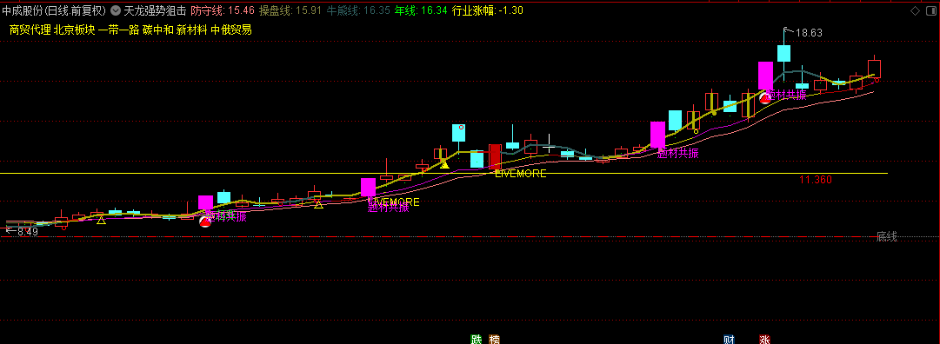Select the stock title 中成股份(日线.前复权)

[55, 10]
